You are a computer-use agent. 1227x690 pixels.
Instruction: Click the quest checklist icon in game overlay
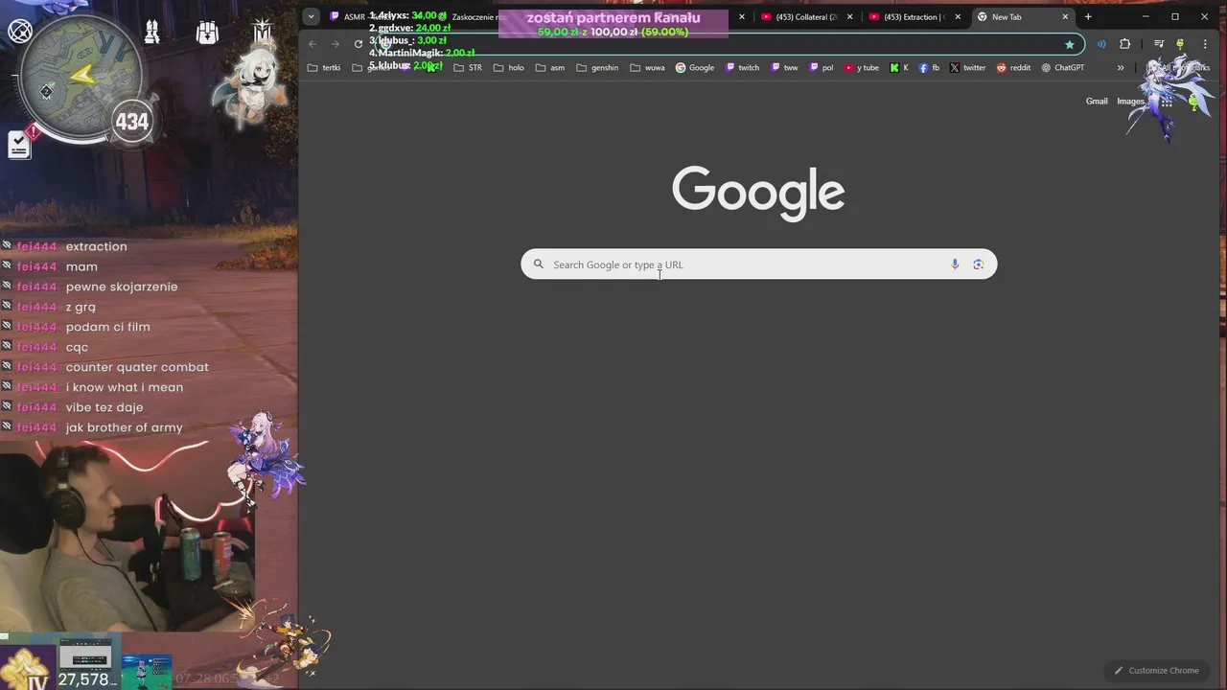(19, 145)
